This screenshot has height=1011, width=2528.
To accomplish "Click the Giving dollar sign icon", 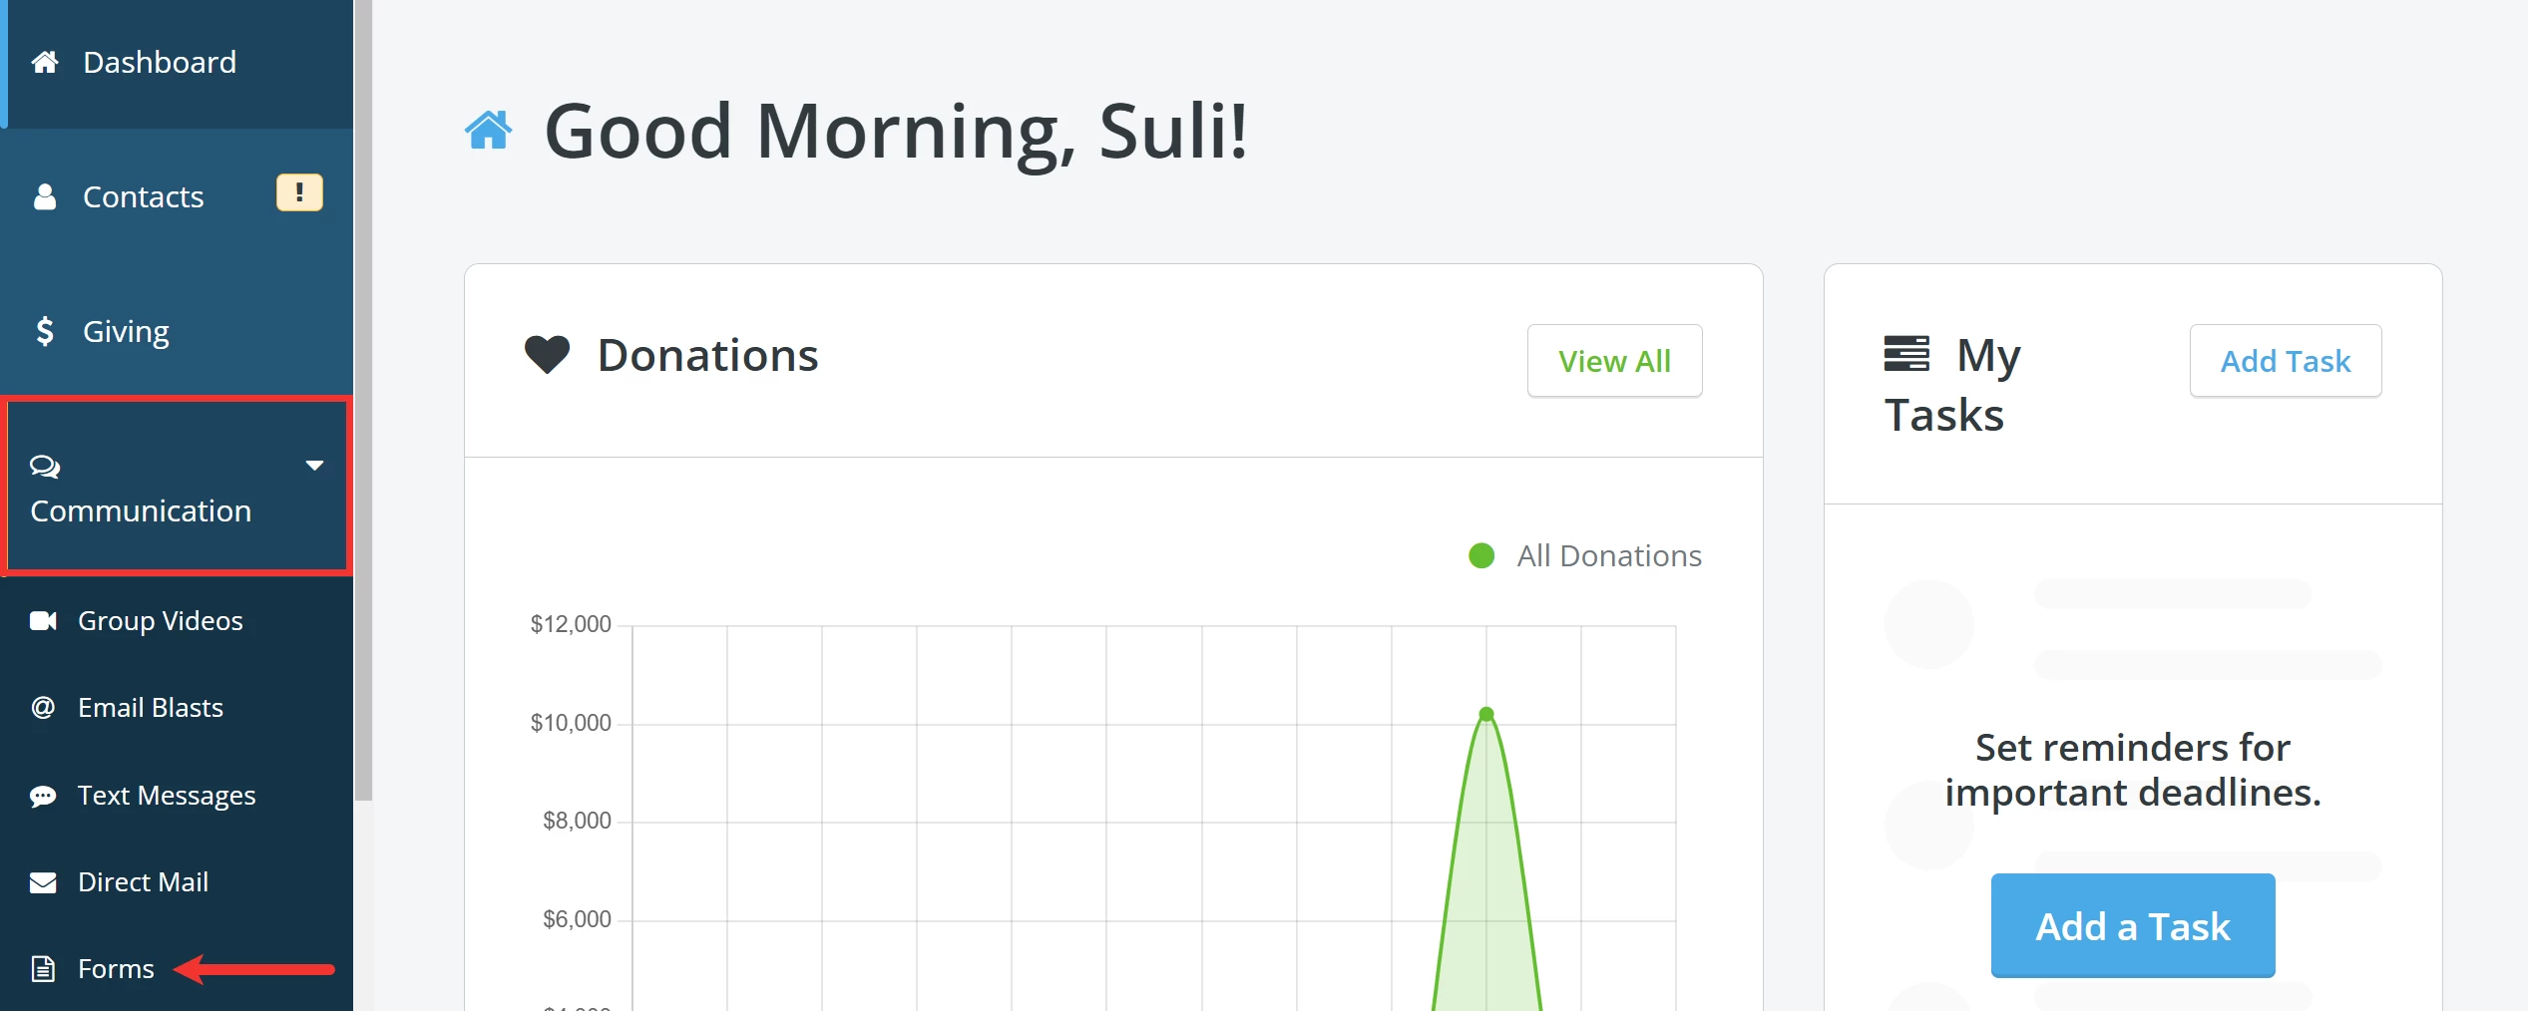I will pos(44,331).
